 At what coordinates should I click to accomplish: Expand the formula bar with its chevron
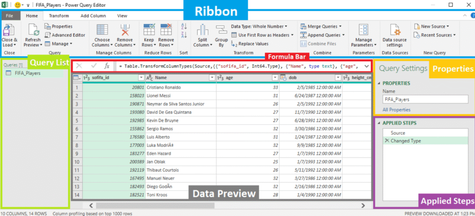pyautogui.click(x=366, y=66)
